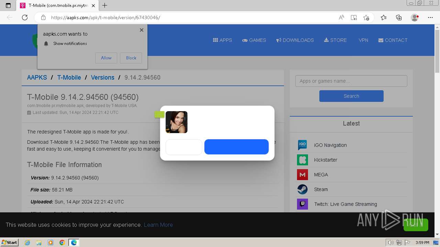Screen dimensions: 440x247
Task: Click the Read aloud icon
Action: pos(341,17)
